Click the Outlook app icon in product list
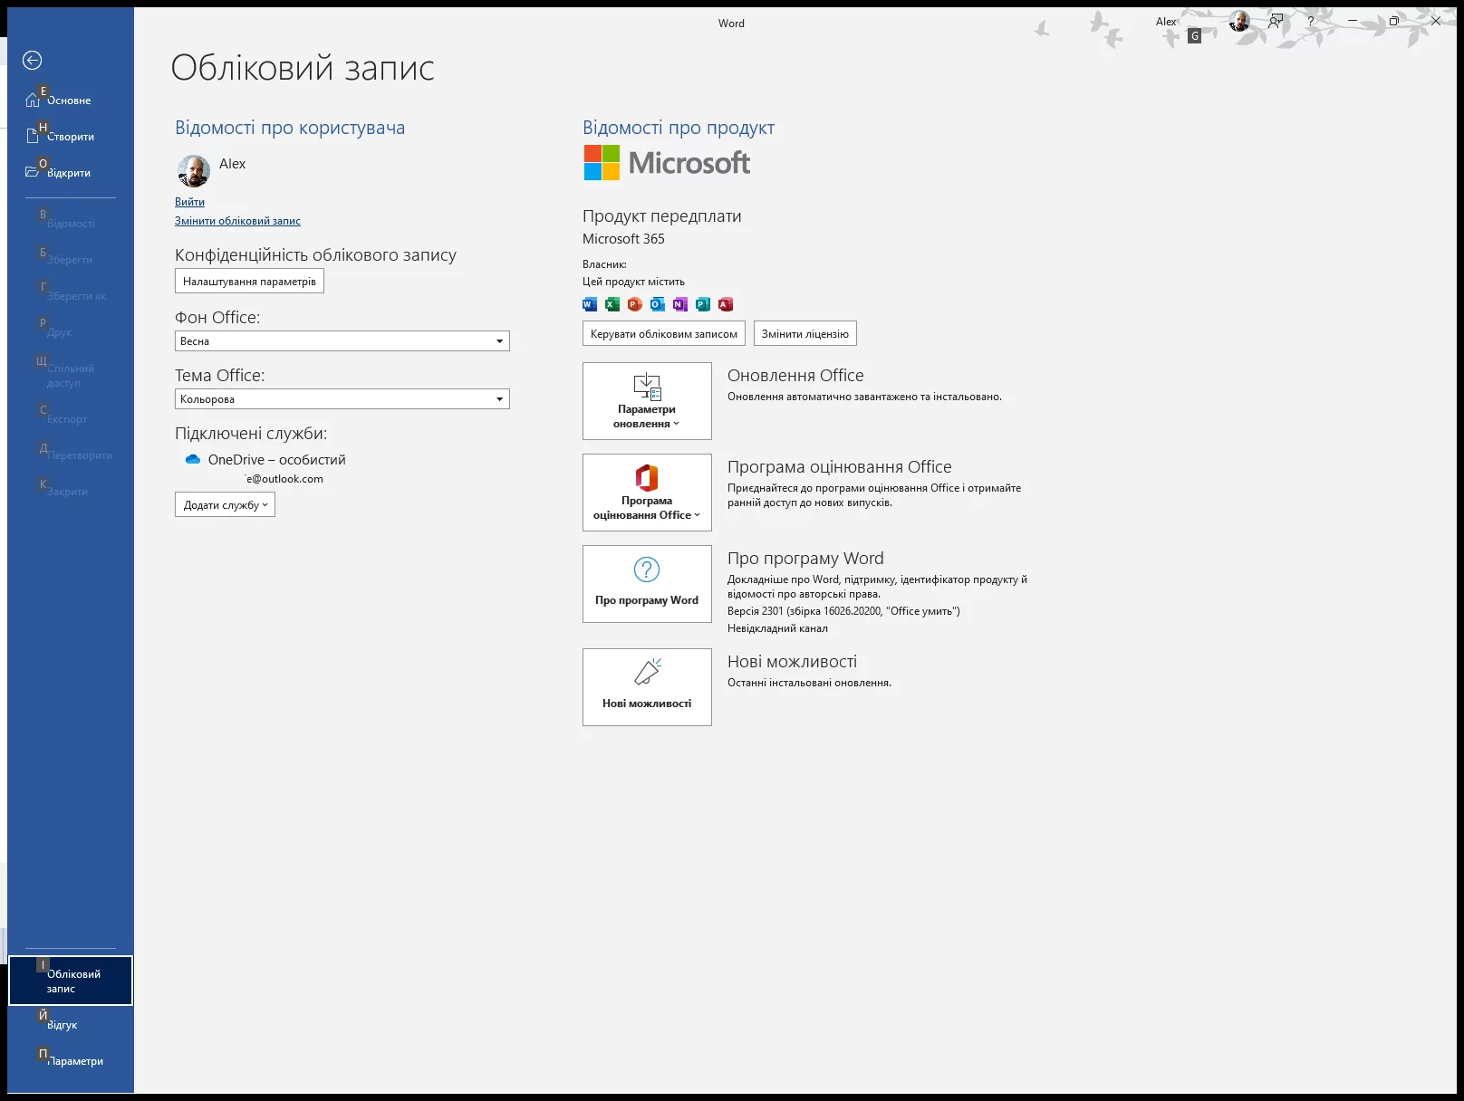 coord(658,304)
